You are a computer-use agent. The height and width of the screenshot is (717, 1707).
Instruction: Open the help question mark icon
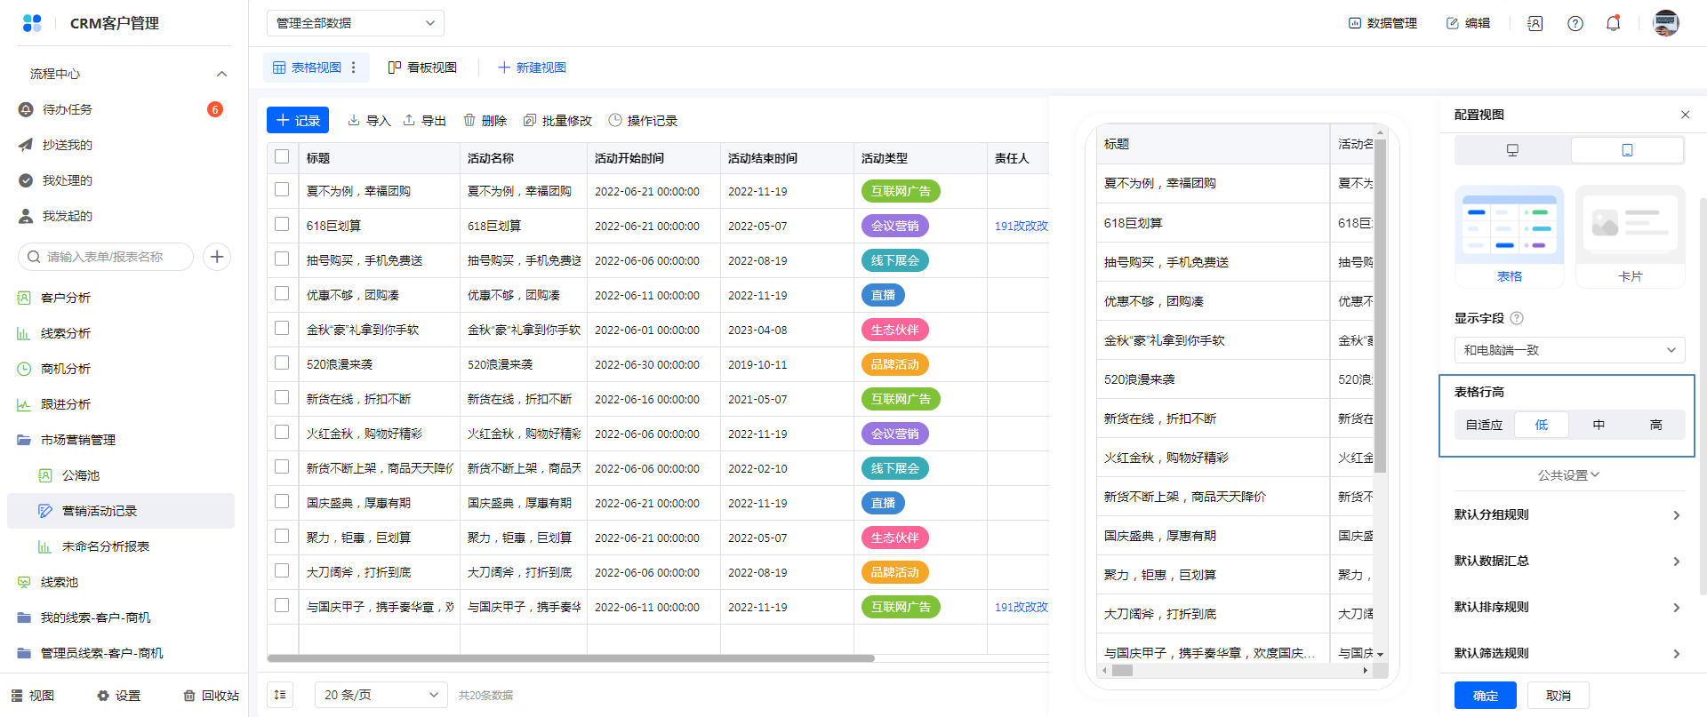pyautogui.click(x=1575, y=24)
